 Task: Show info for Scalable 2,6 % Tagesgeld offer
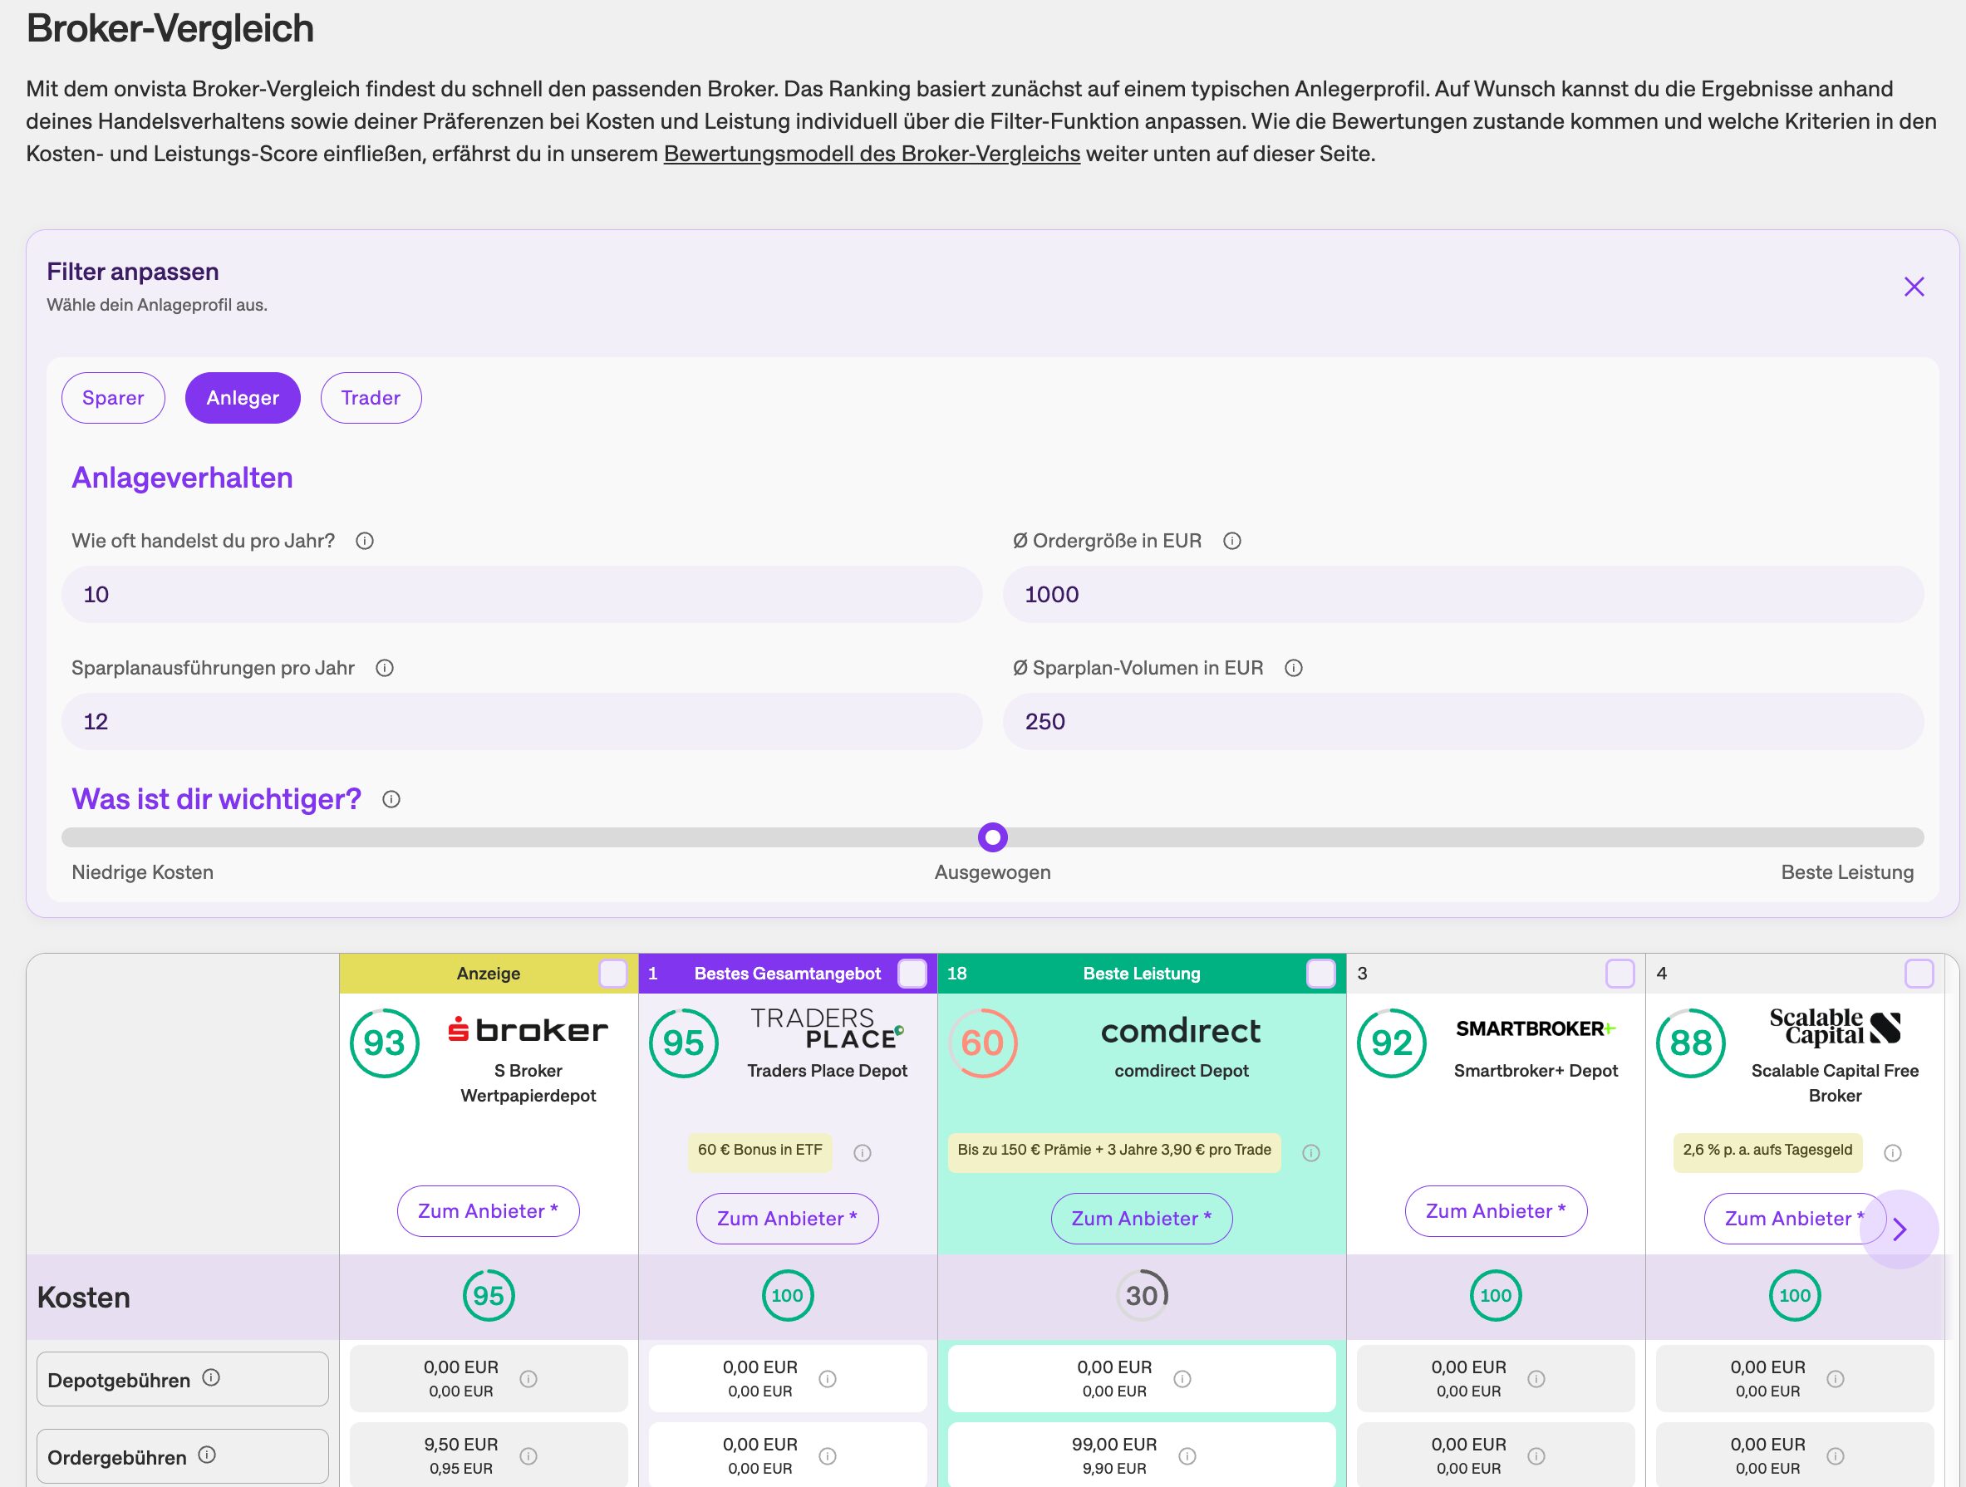point(1892,1152)
